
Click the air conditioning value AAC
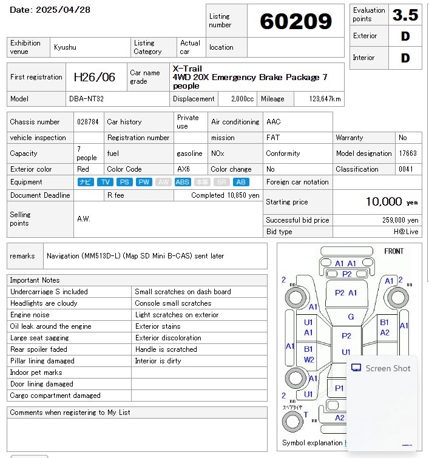pos(274,122)
